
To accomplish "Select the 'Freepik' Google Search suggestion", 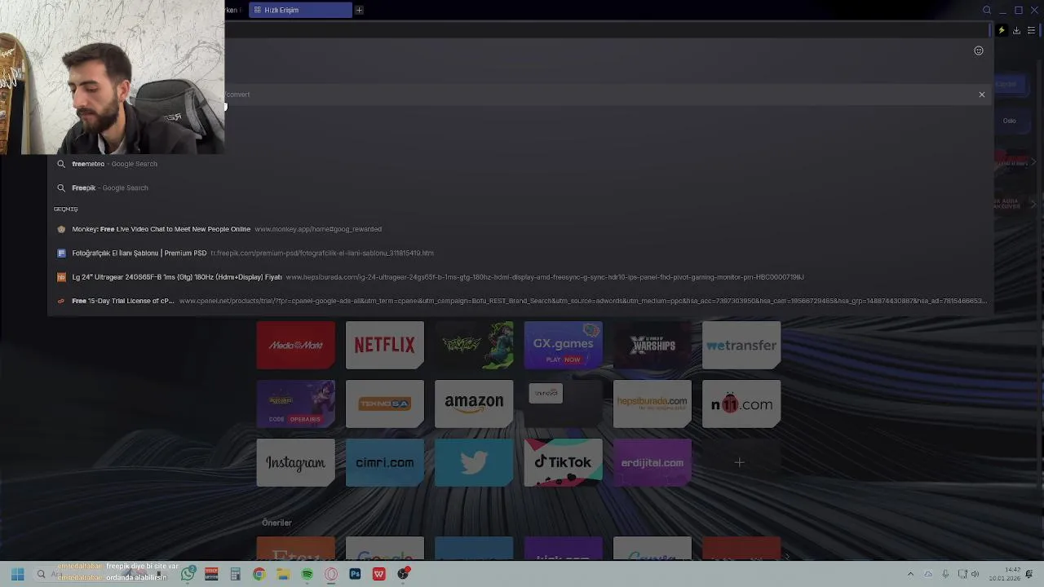I will pos(520,188).
